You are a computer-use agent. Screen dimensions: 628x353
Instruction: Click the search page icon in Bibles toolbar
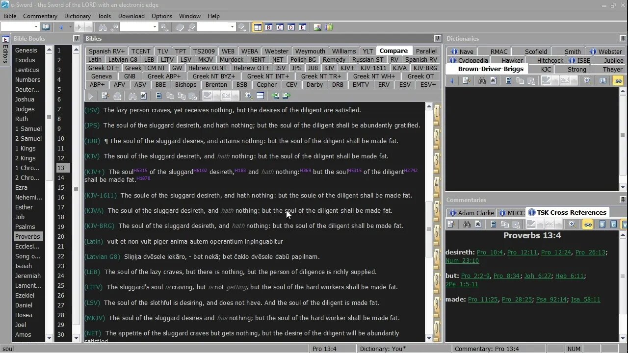(x=143, y=96)
